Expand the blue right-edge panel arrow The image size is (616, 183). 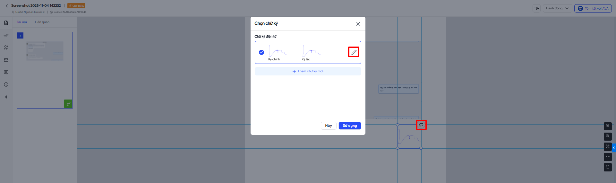(x=614, y=148)
